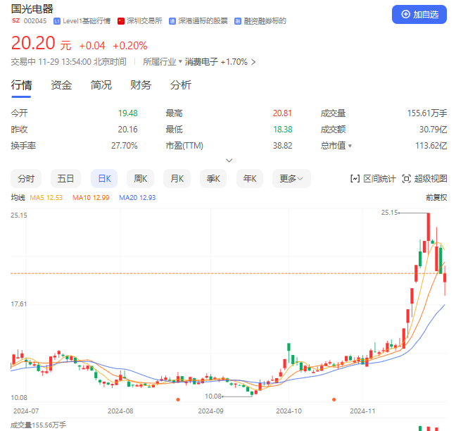Click the 融资融券标的 tag icon

pyautogui.click(x=238, y=21)
